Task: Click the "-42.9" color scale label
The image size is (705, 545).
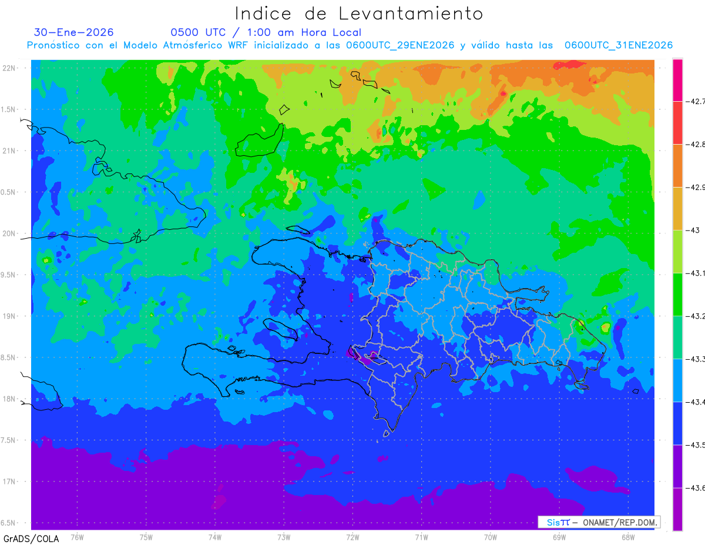Action: coord(696,188)
